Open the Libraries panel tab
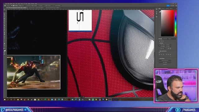Viewport: 199px width, 112px height. 170,39
